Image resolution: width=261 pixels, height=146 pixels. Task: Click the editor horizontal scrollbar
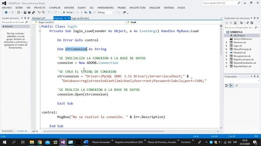[105, 131]
